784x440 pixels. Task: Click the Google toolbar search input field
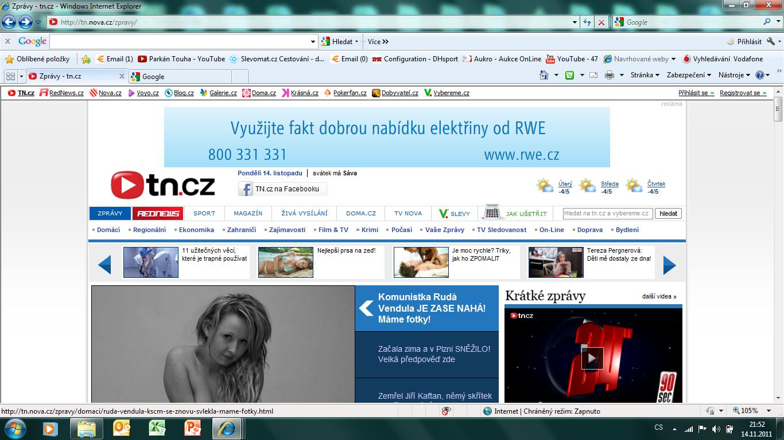click(179, 41)
